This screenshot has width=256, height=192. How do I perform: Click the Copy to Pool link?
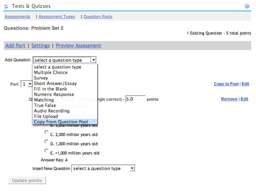tap(226, 84)
